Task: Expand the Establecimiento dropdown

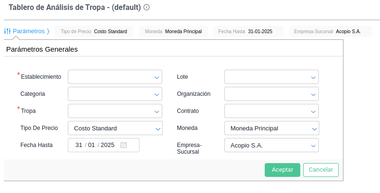Action: tap(115, 77)
